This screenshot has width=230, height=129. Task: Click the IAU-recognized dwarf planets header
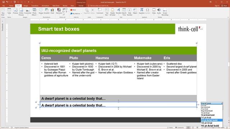coord(118,51)
